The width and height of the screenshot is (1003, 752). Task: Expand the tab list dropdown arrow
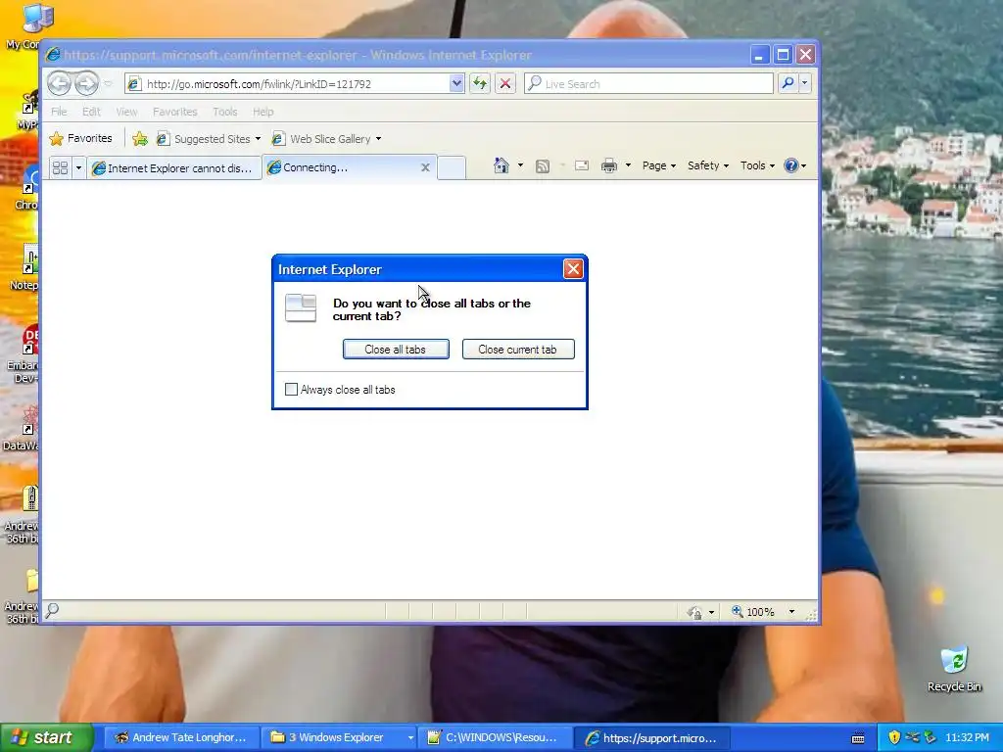(78, 168)
